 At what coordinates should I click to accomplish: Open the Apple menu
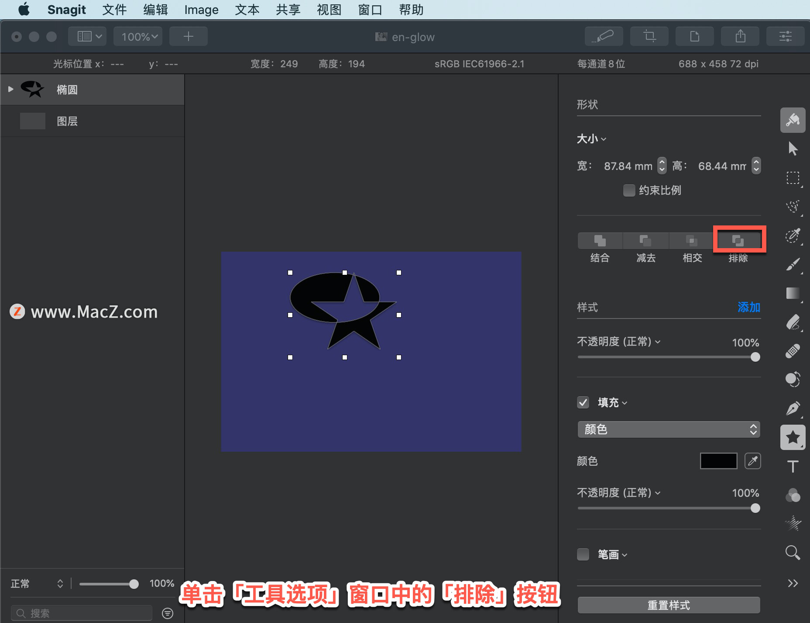[24, 9]
